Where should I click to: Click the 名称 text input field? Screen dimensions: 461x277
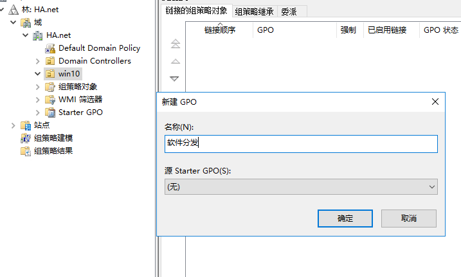301,143
